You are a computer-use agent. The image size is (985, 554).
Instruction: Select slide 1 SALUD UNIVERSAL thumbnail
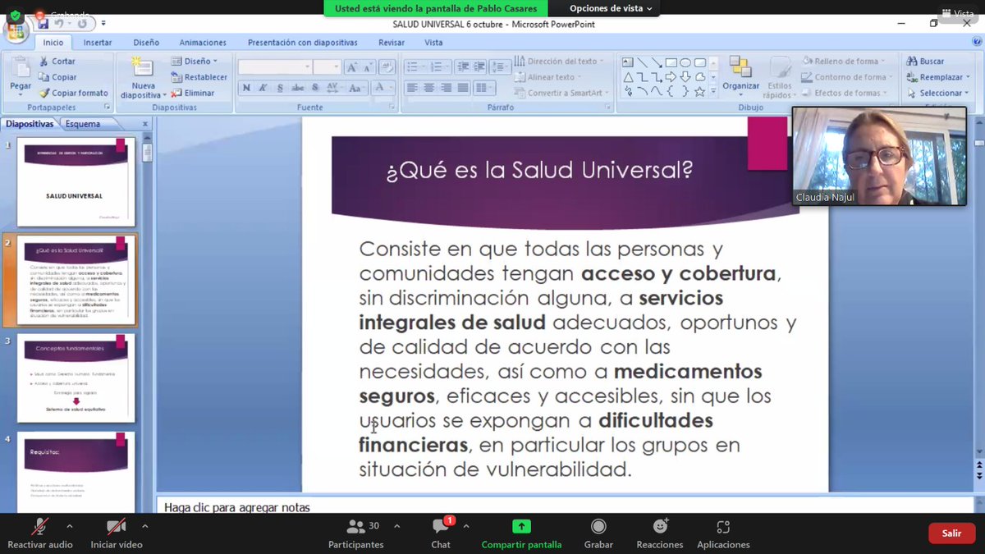[x=76, y=182]
